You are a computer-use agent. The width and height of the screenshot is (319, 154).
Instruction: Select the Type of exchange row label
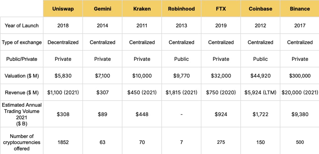pos(22,42)
